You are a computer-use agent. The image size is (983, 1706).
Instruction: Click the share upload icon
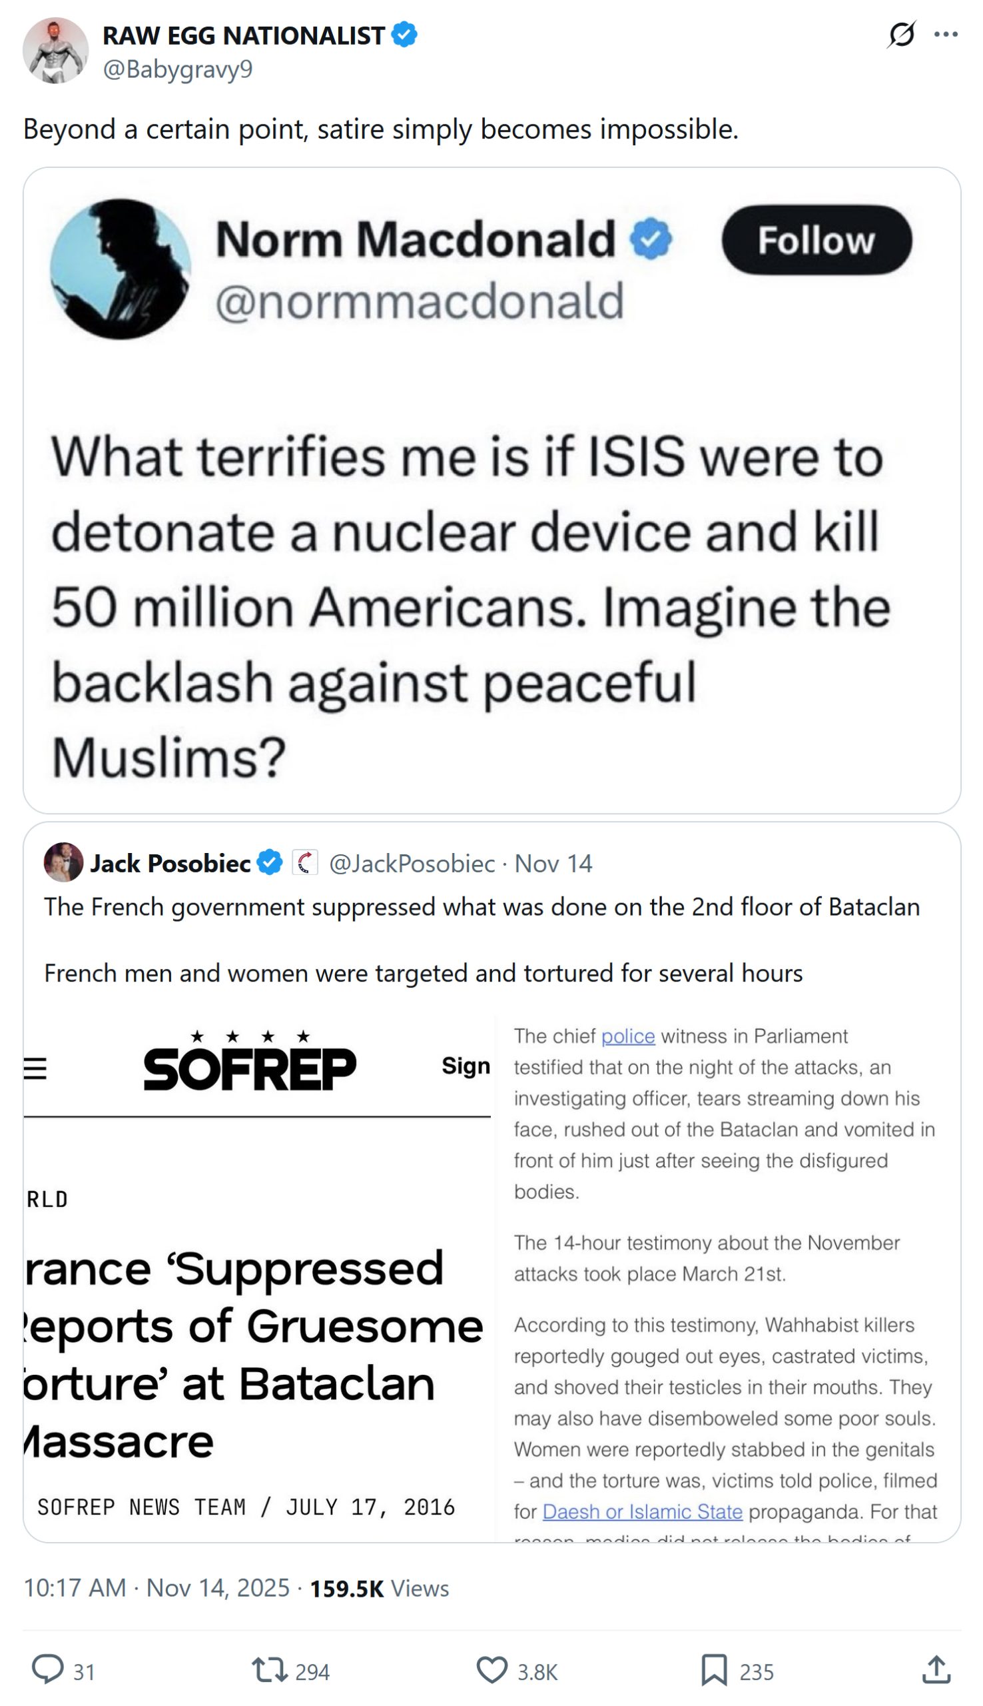[x=936, y=1669]
